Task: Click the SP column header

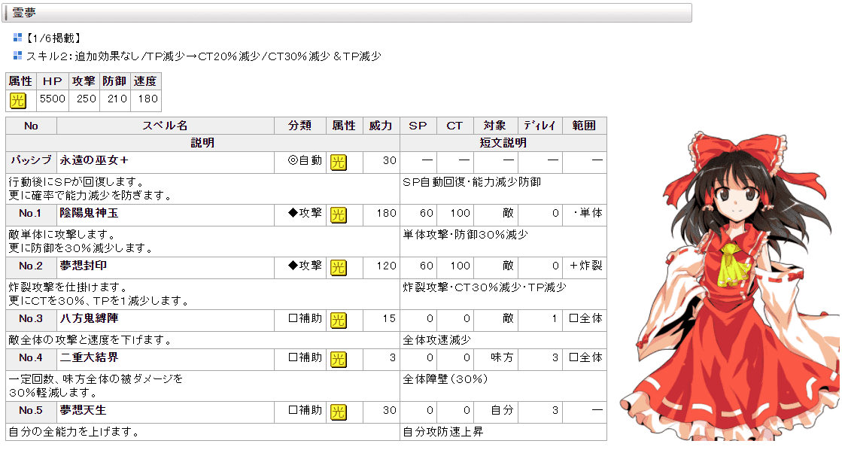Action: (418, 126)
